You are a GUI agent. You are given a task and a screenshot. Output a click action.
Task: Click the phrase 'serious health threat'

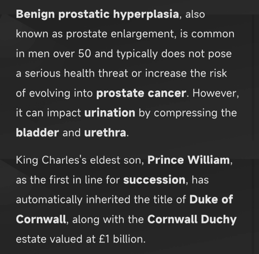pos(76,73)
